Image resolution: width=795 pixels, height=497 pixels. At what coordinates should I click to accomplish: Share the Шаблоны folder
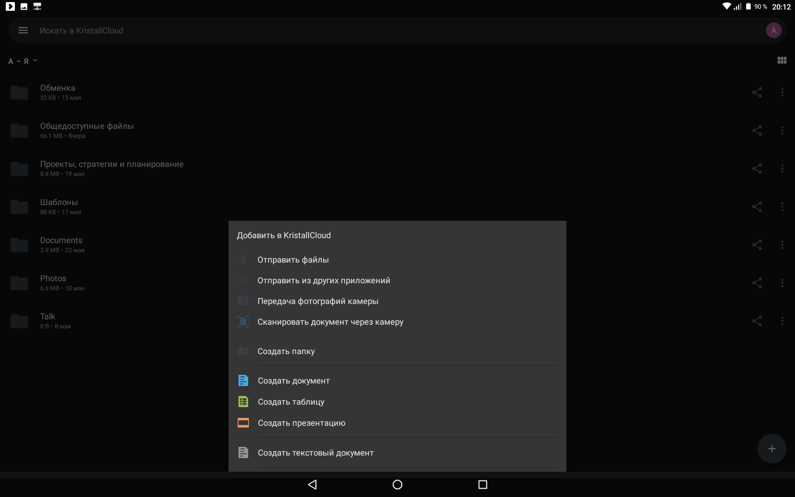757,207
